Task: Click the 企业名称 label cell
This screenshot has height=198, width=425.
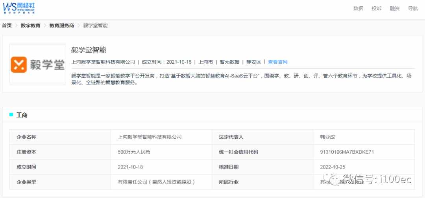Action: pyautogui.click(x=60, y=137)
